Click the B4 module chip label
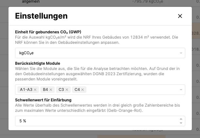This screenshot has width=200, height=138. pos(45,90)
